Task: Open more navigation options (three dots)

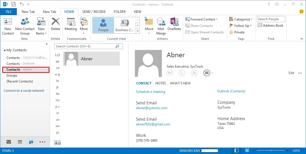Action: 42,142
